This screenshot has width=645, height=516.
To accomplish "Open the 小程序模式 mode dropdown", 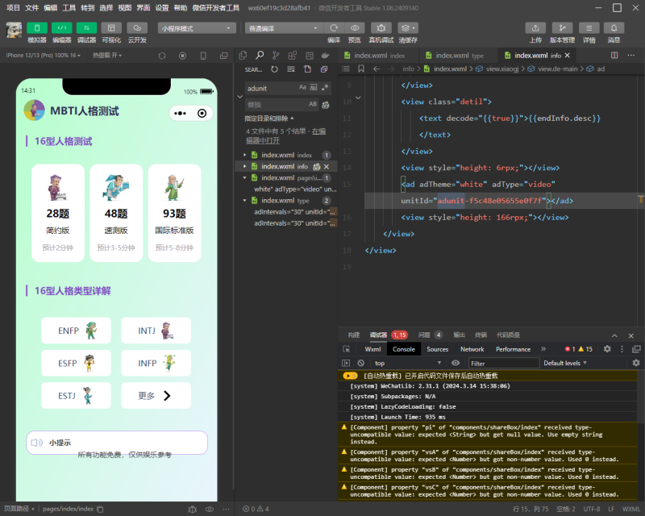I will pyautogui.click(x=197, y=28).
